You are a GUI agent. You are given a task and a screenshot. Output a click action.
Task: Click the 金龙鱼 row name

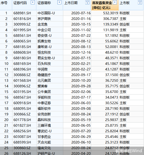point(42,24)
